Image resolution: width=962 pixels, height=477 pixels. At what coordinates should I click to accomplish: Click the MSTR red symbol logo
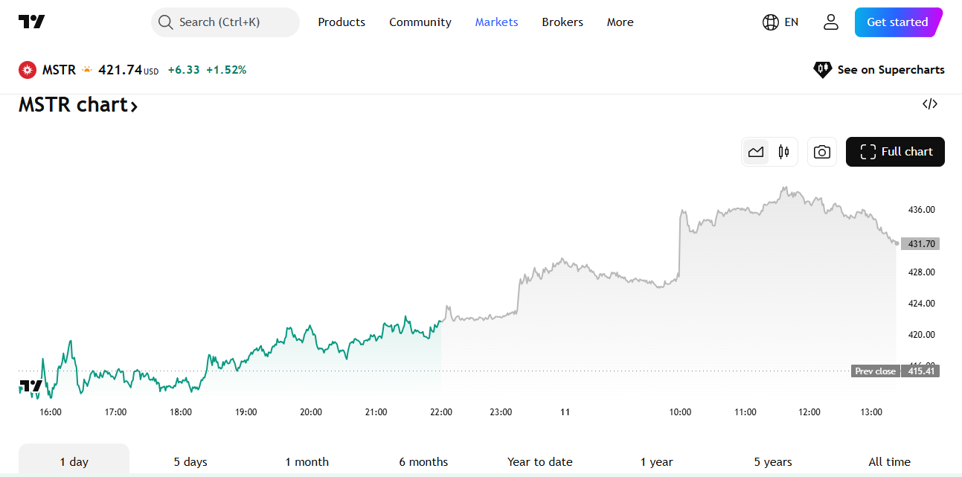(28, 70)
